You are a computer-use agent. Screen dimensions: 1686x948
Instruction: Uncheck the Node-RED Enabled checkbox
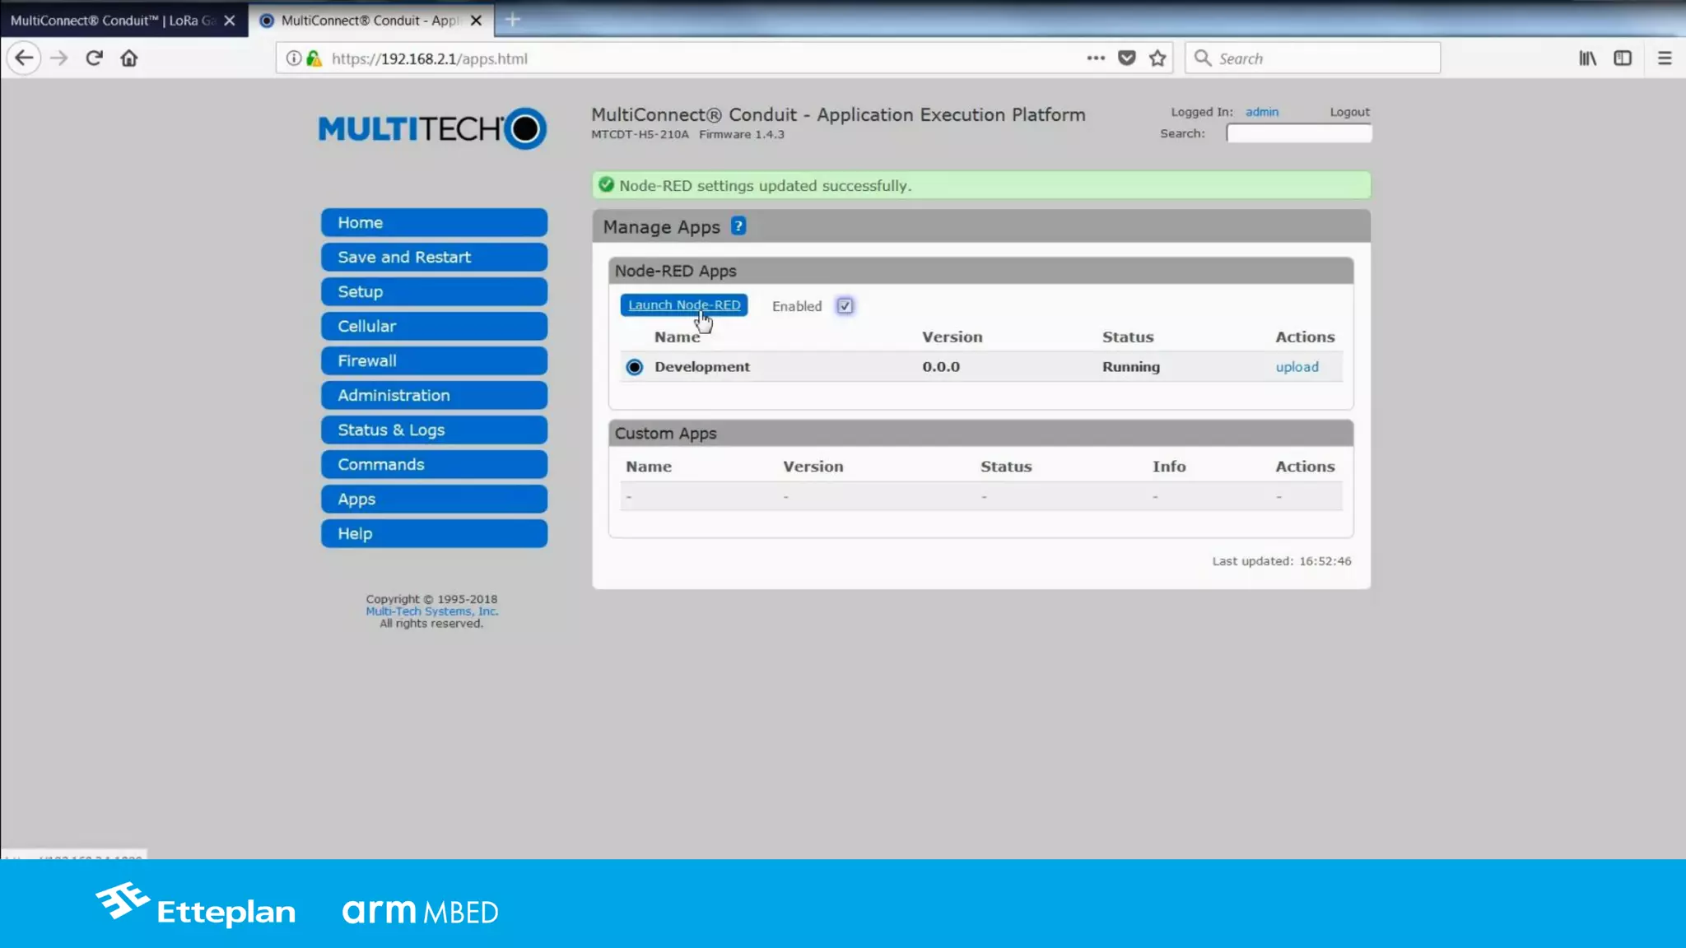pos(845,306)
